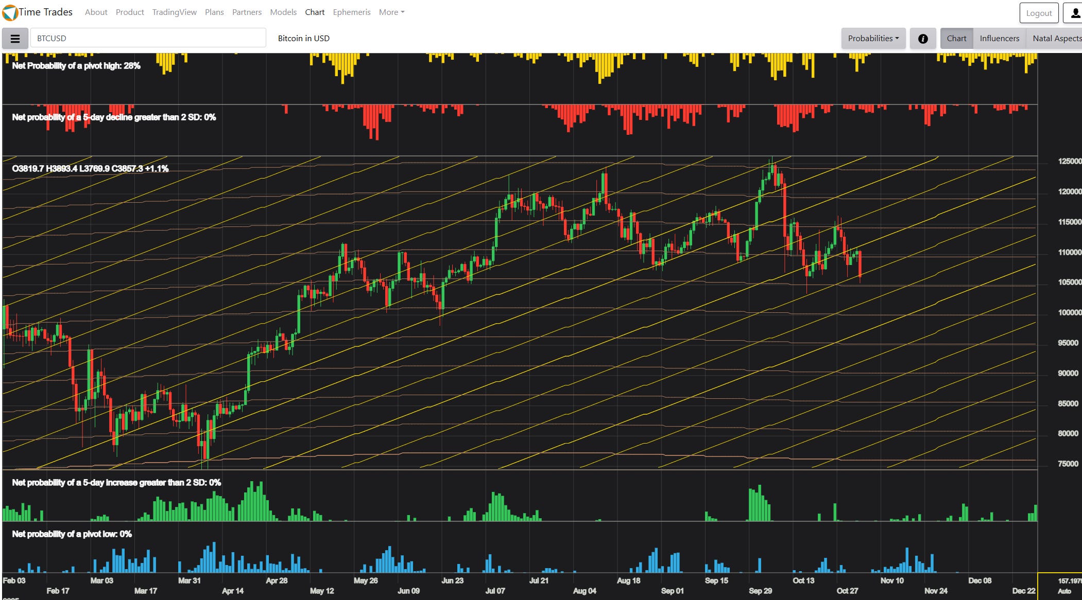Toggle the Auto price scale label

[1064, 591]
